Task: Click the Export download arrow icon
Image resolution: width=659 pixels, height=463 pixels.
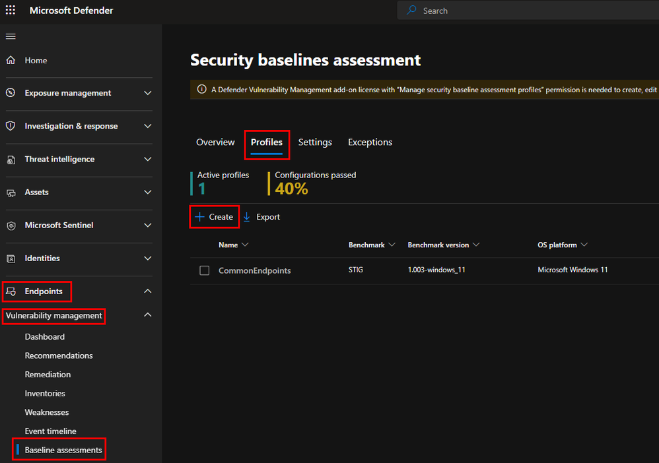Action: [x=247, y=217]
